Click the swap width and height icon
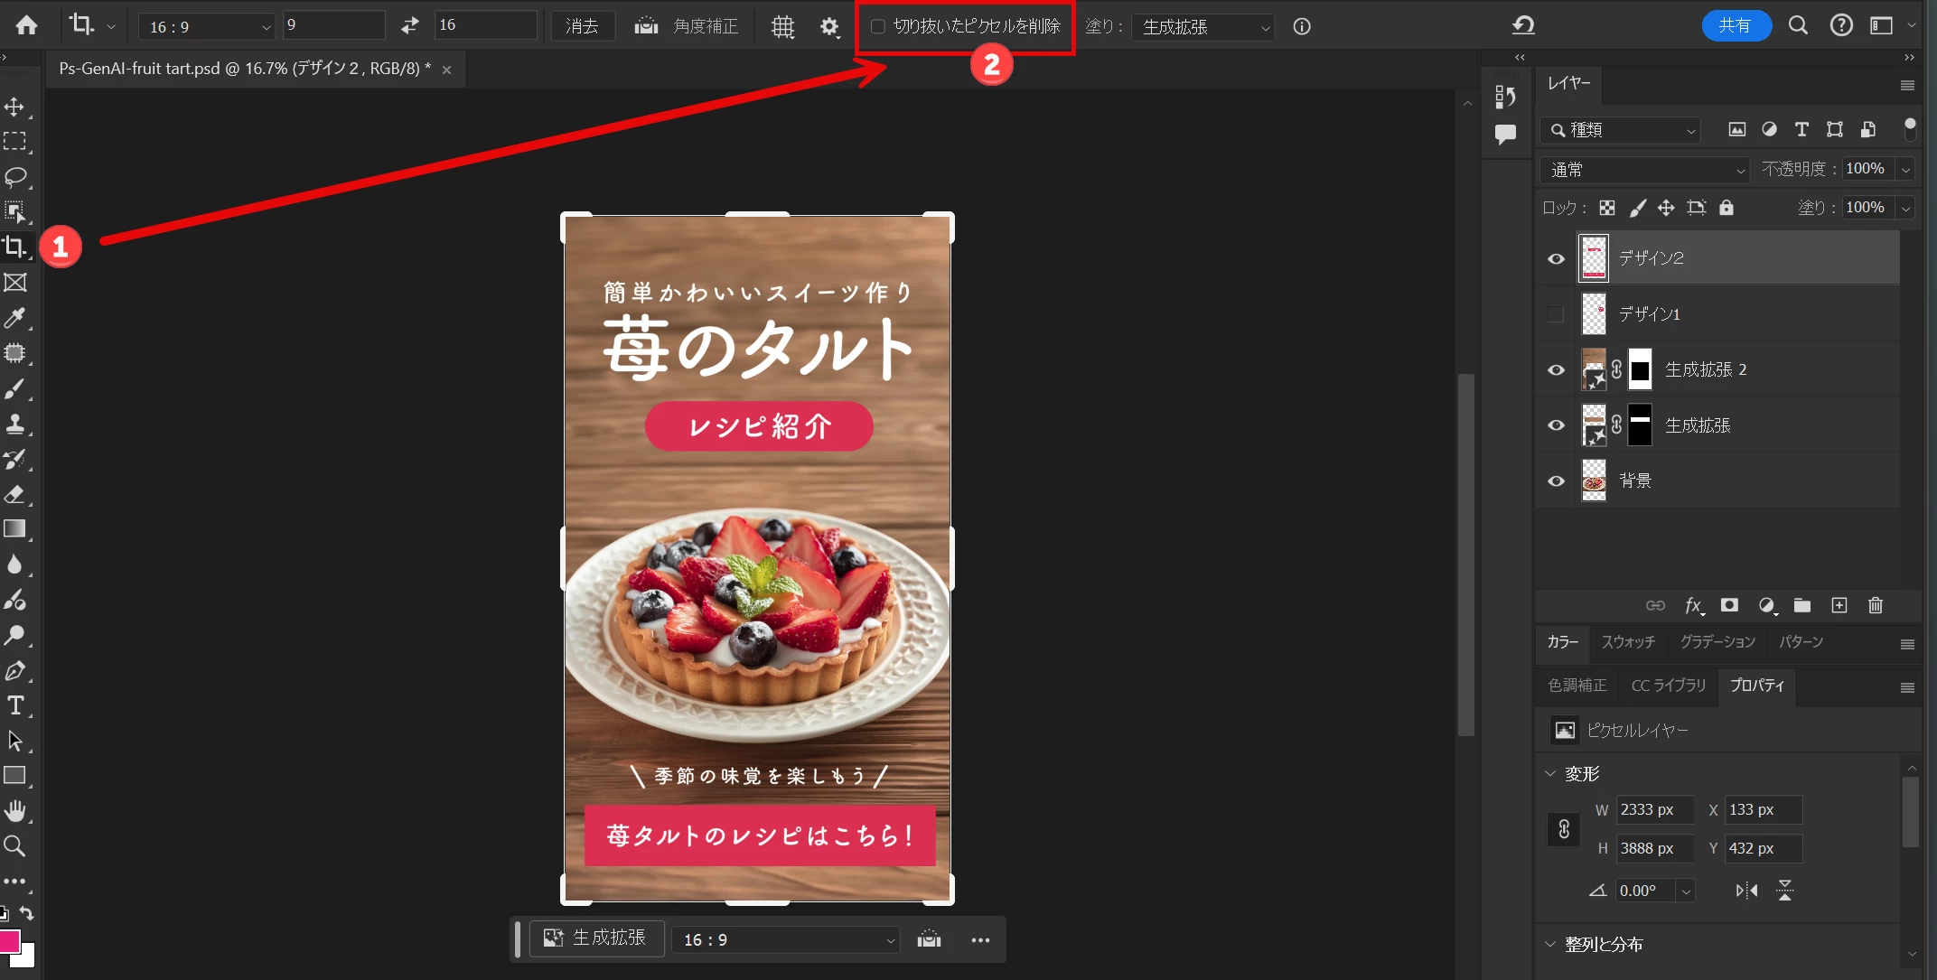 click(x=410, y=25)
